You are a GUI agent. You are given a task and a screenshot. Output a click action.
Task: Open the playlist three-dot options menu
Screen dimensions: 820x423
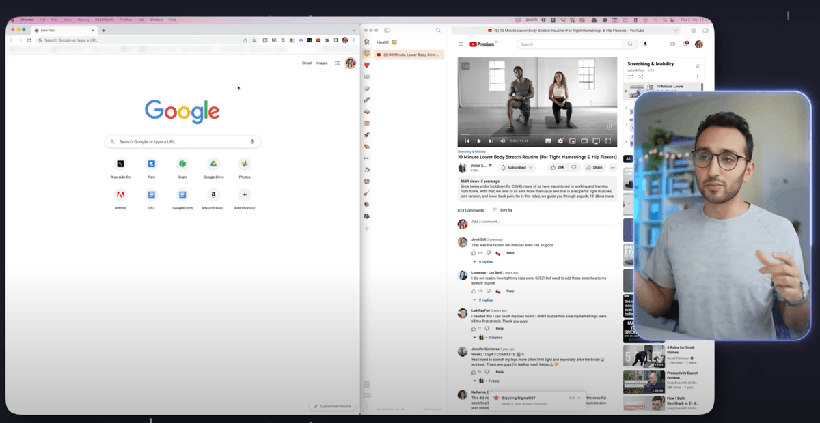pyautogui.click(x=698, y=77)
